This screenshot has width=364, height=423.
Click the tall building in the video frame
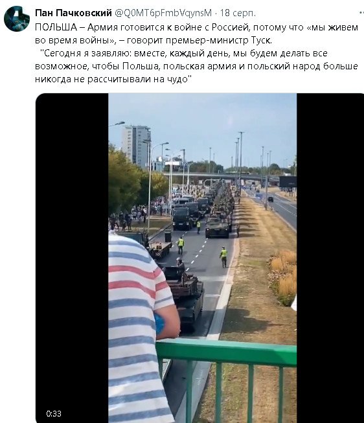[136, 147]
